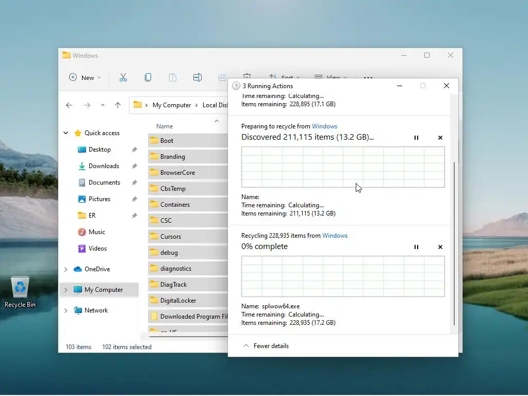Go back with the left arrow

pyautogui.click(x=69, y=105)
